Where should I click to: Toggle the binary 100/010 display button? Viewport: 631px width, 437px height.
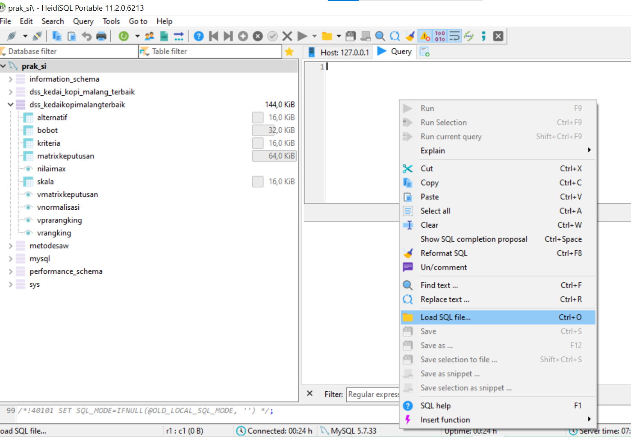[x=440, y=36]
